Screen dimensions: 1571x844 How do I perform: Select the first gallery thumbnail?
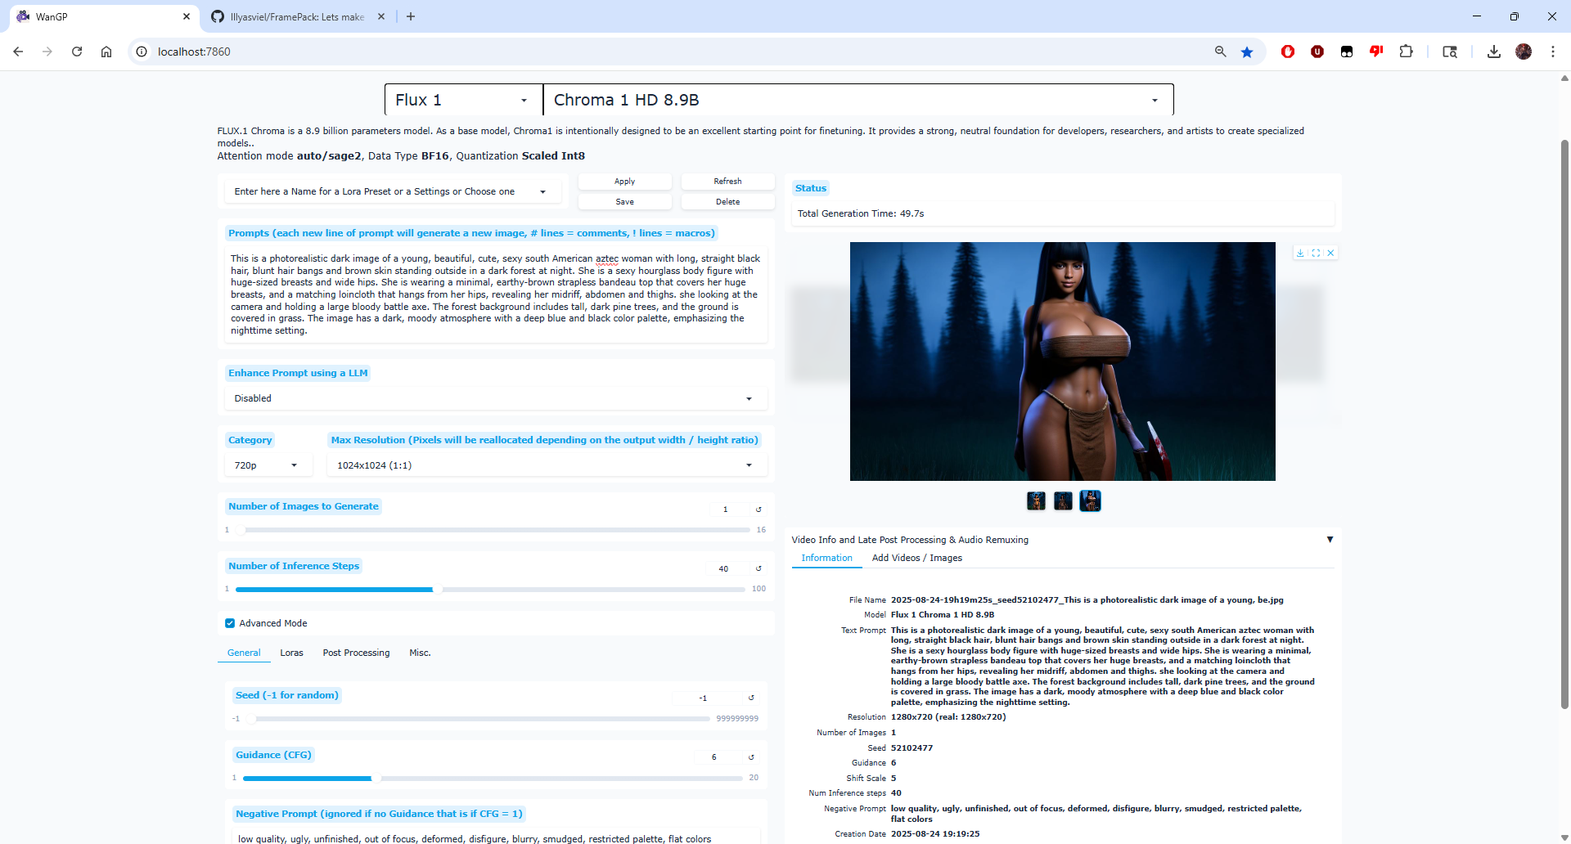click(x=1036, y=501)
